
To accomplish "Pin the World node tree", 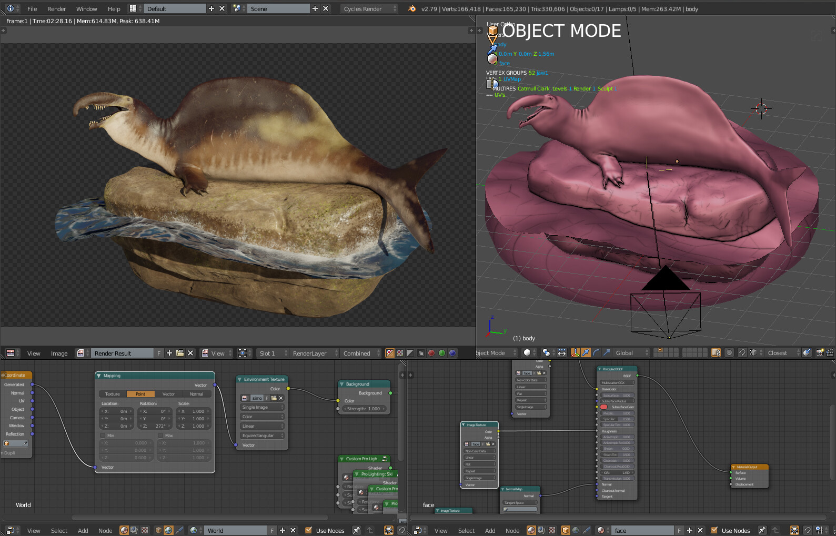I will coord(356,530).
